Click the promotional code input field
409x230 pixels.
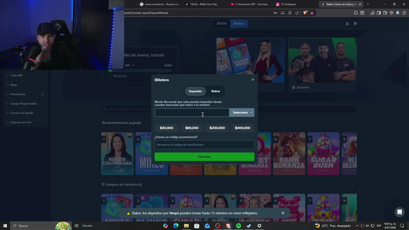point(204,145)
